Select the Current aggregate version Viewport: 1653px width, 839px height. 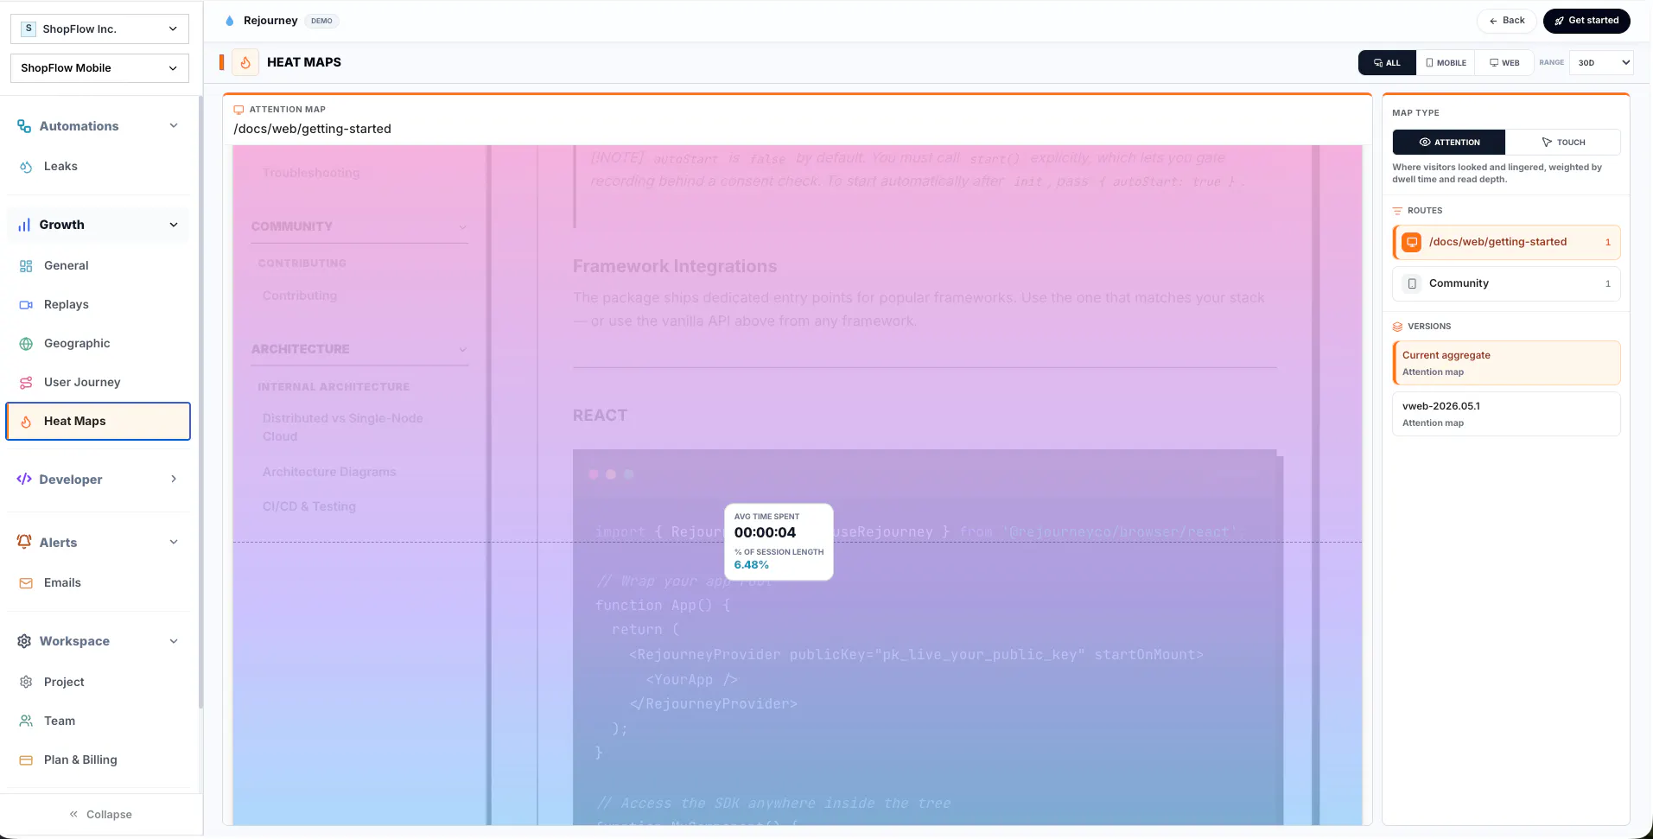point(1506,363)
